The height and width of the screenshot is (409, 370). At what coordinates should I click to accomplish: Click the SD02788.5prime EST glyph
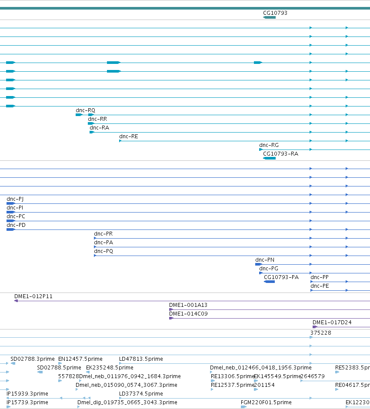(x=40, y=372)
